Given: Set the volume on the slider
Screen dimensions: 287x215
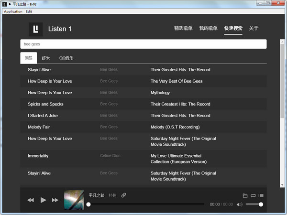Looking at the screenshot, I should 254,204.
